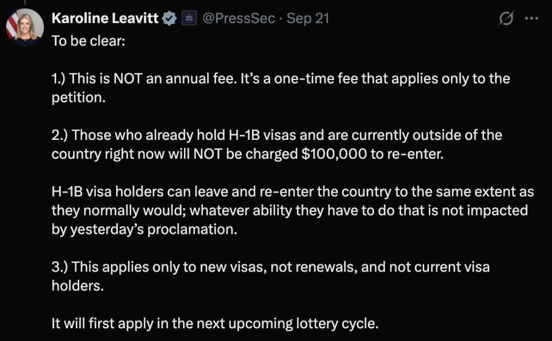
Task: Open the three-dot More options menu
Action: click(x=532, y=19)
